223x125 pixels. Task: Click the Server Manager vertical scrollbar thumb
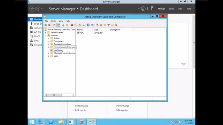tap(194, 42)
